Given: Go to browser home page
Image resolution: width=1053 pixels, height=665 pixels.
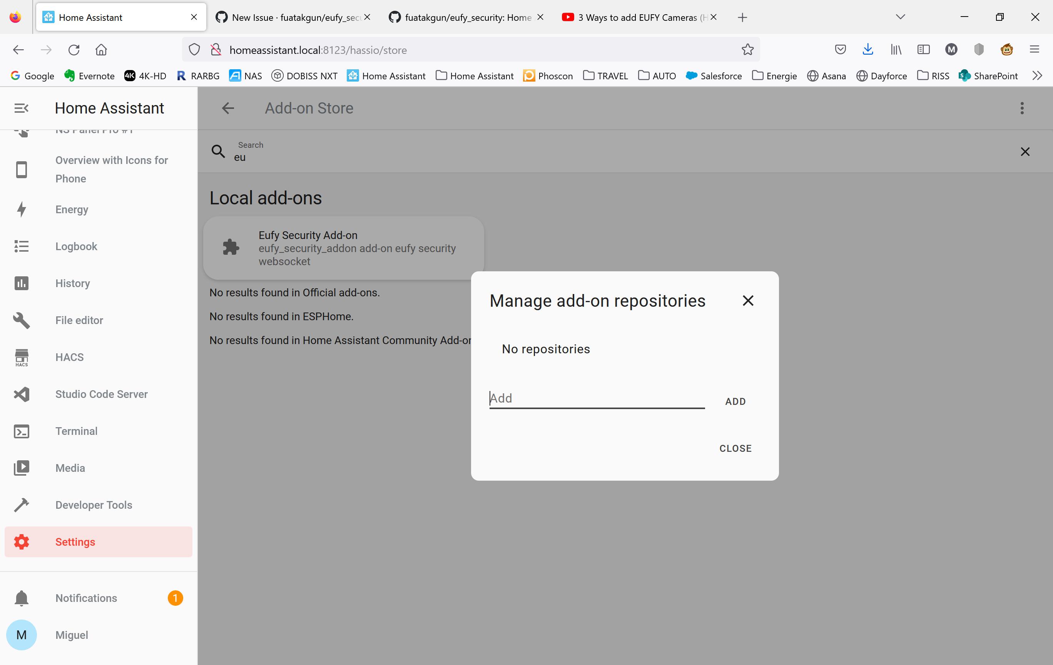Looking at the screenshot, I should [x=101, y=50].
